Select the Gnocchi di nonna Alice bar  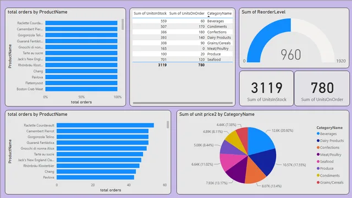[102, 148]
